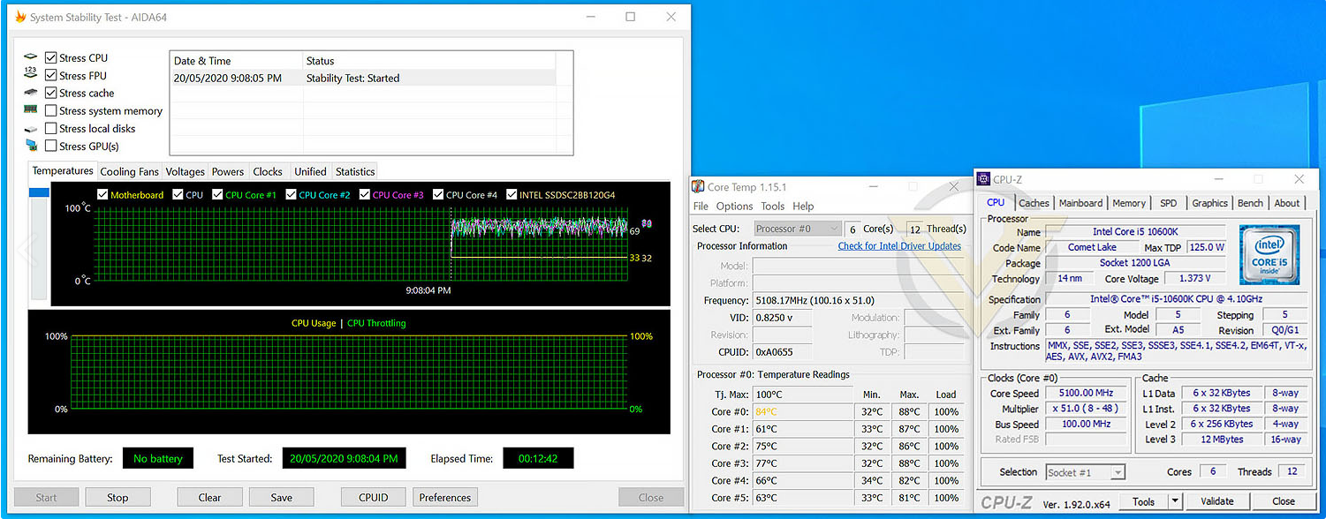Toggle CPU Core #4 graph checkbox
The width and height of the screenshot is (1326, 519).
click(438, 194)
